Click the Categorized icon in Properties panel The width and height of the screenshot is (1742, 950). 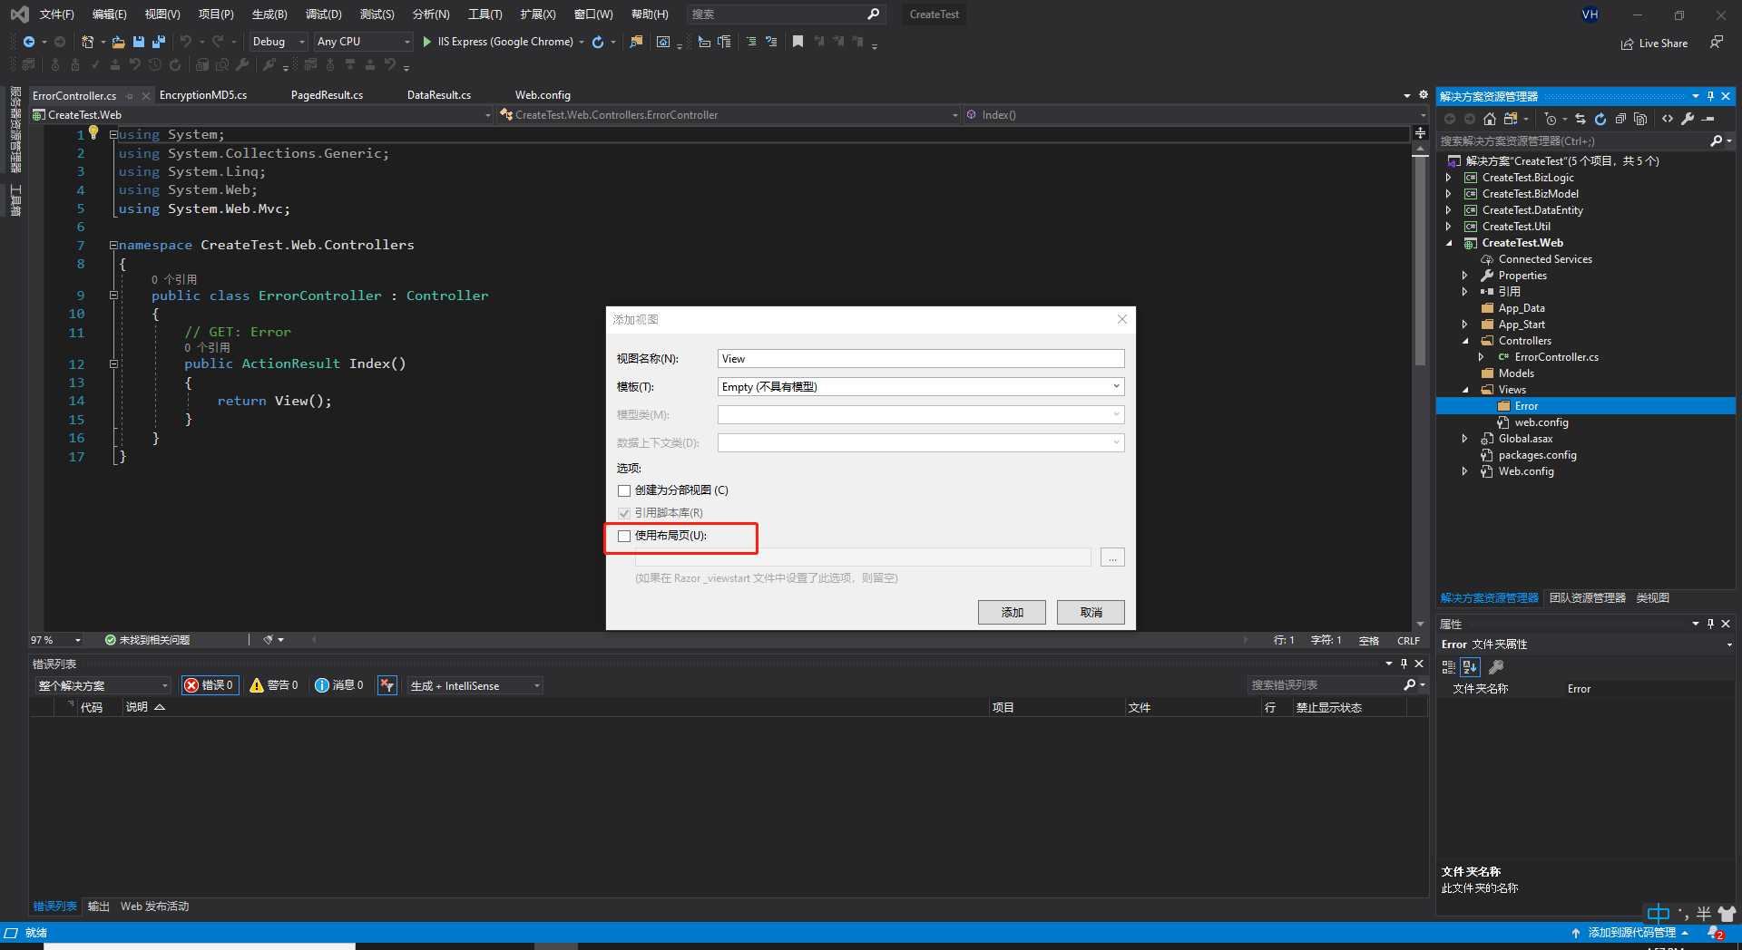(1449, 667)
